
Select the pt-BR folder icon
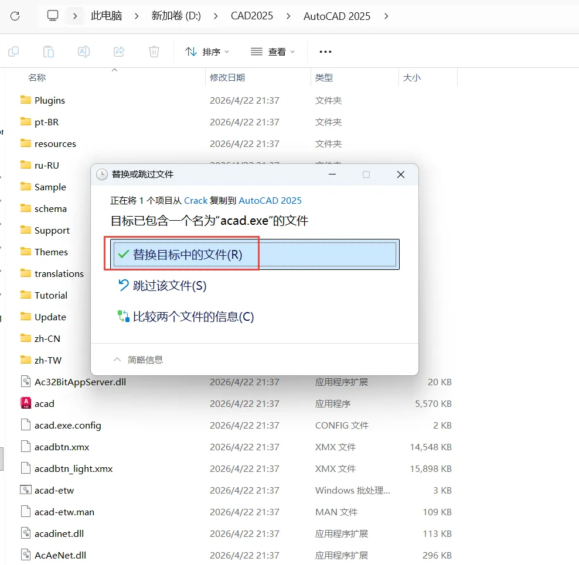point(25,122)
